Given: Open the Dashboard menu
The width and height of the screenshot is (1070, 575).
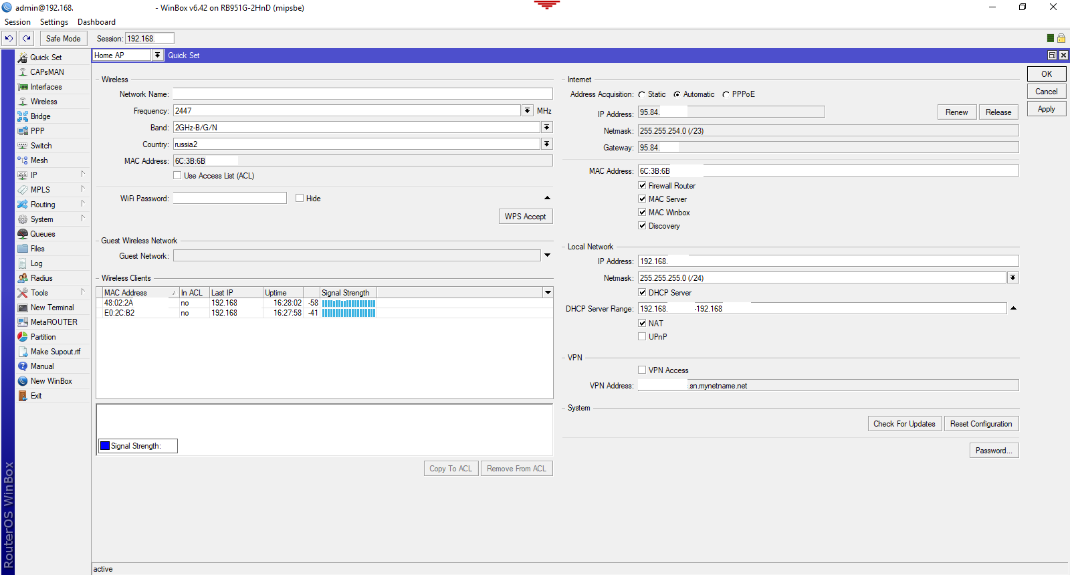Looking at the screenshot, I should click(x=96, y=22).
